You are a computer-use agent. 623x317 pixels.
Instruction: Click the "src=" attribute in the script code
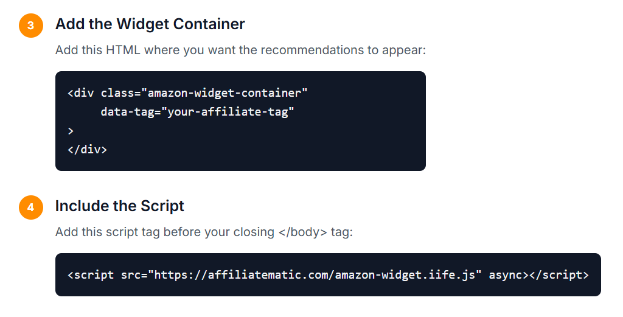click(134, 274)
